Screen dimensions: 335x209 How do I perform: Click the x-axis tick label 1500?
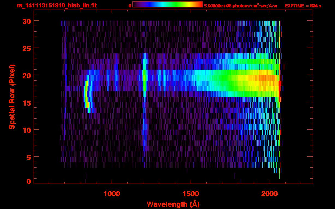(x=191, y=194)
